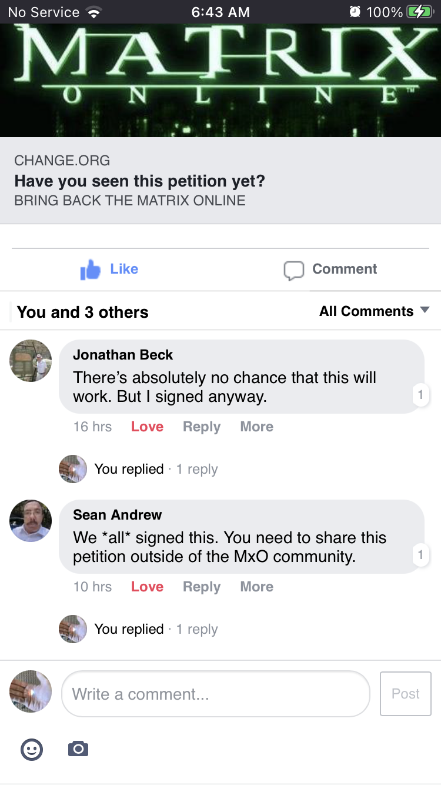View reaction count on Jonathan Beck's comment
The image size is (441, 785).
[420, 395]
